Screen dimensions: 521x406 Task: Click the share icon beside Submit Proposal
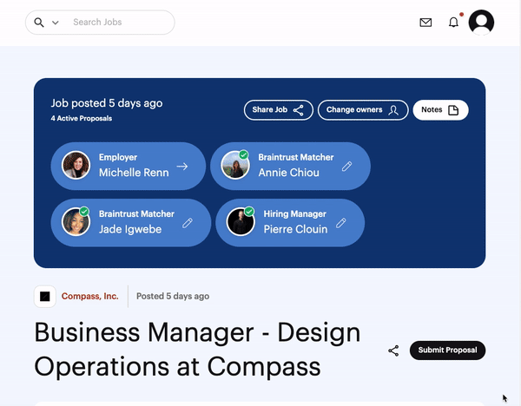coord(393,350)
